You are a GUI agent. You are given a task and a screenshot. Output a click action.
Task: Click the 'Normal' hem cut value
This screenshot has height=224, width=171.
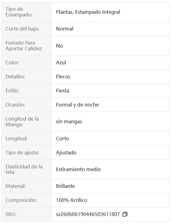pos(65,29)
